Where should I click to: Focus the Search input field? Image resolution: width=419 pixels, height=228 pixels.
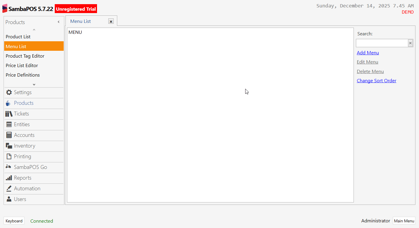tap(382, 43)
